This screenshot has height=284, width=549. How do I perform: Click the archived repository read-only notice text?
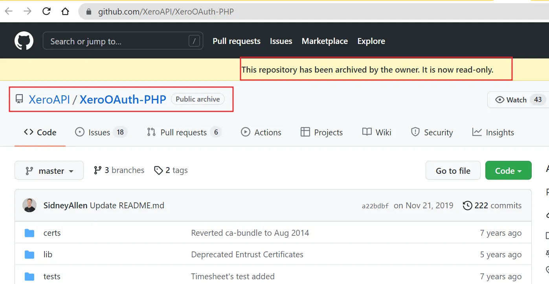367,70
